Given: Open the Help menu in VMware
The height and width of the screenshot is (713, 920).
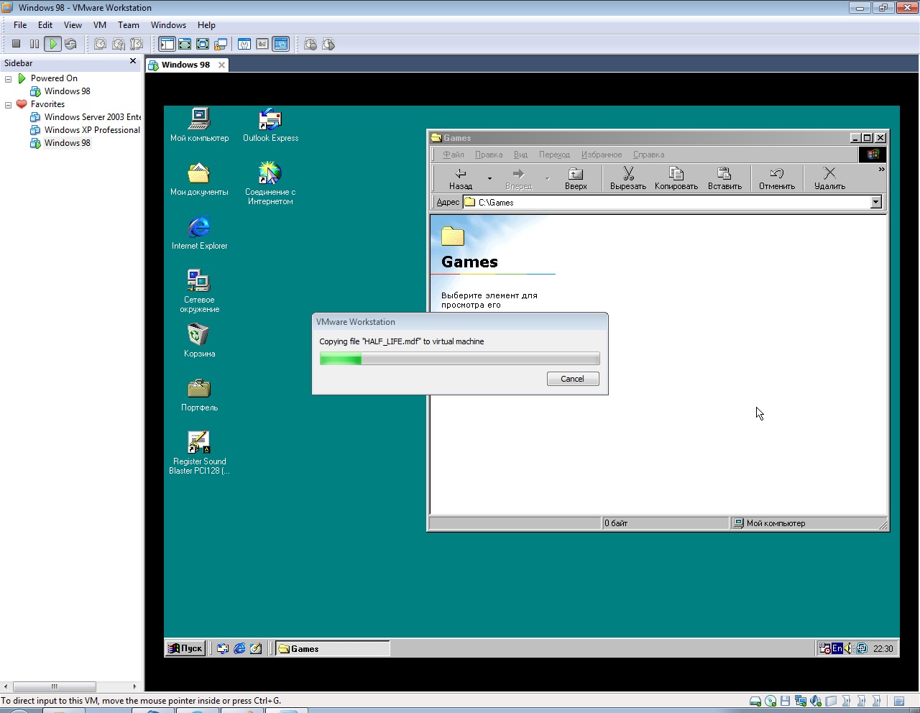Looking at the screenshot, I should tap(206, 24).
